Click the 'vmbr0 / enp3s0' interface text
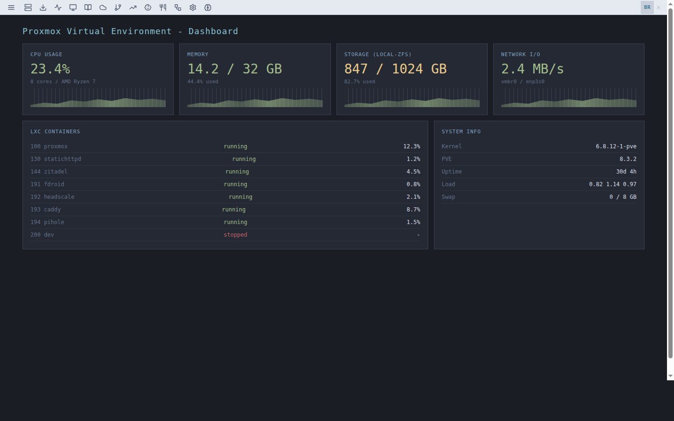This screenshot has height=421, width=674. (523, 81)
